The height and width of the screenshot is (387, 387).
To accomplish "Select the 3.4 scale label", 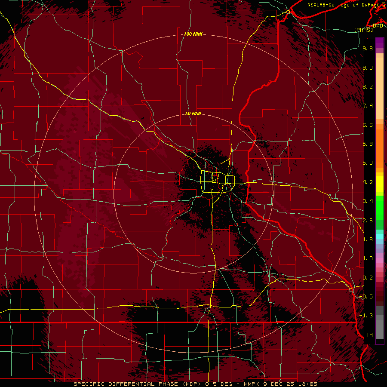I will click(368, 201).
